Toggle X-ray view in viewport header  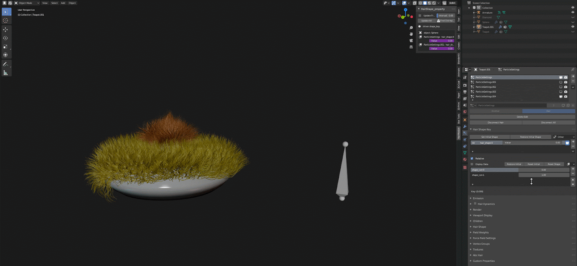415,3
